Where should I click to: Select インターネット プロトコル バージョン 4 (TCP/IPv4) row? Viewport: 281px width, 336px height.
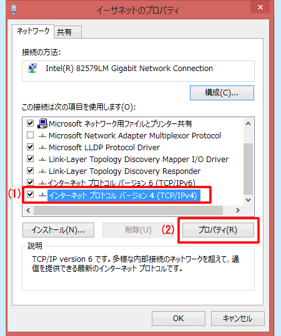coord(124,196)
